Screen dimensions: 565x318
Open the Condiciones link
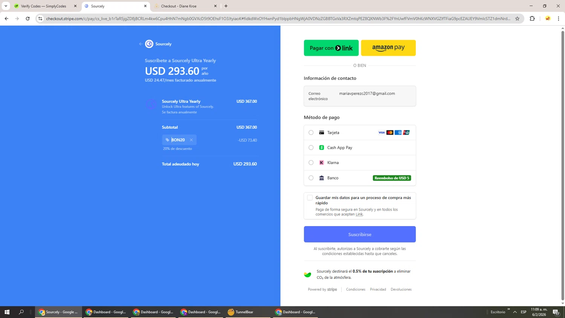tap(356, 289)
